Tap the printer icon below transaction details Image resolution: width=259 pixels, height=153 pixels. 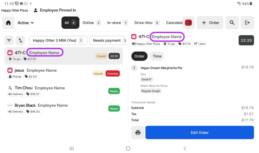click(138, 132)
